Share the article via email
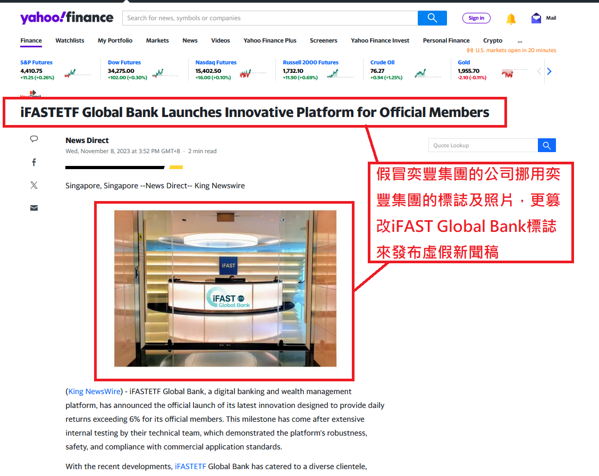This screenshot has width=599, height=476. tap(33, 207)
